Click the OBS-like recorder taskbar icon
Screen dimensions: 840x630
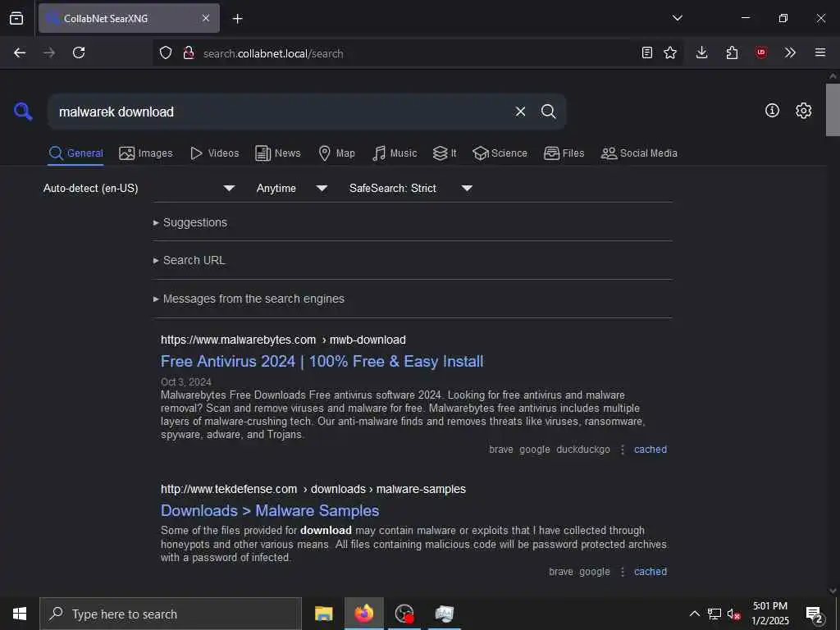(x=404, y=614)
